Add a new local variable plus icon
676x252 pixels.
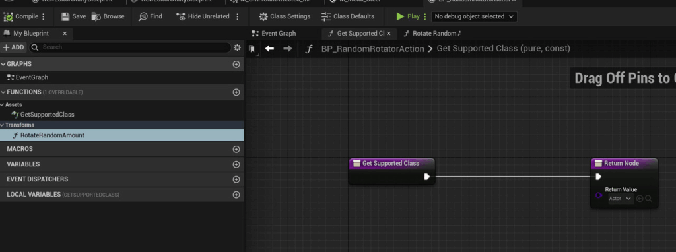point(236,195)
